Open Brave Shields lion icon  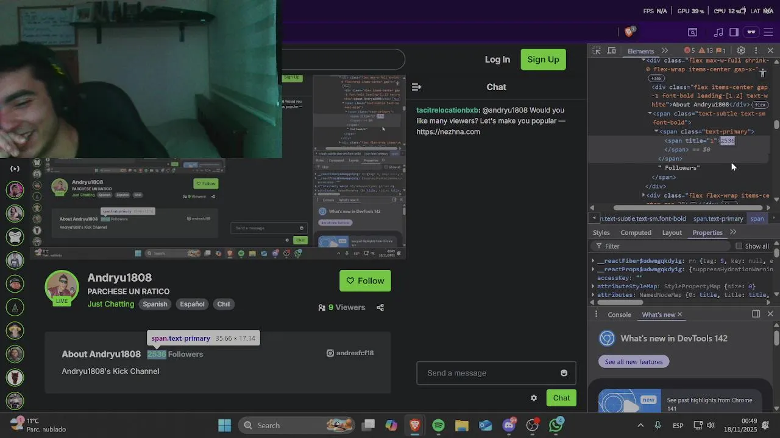[x=629, y=32]
